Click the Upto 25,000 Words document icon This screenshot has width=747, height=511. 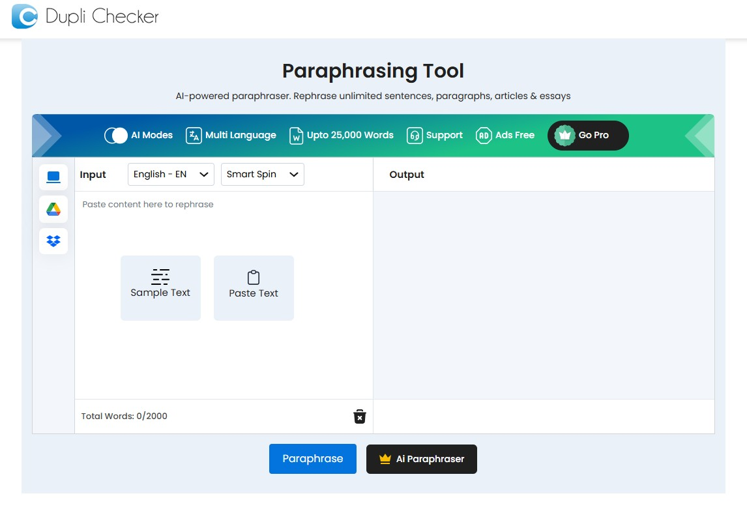296,136
